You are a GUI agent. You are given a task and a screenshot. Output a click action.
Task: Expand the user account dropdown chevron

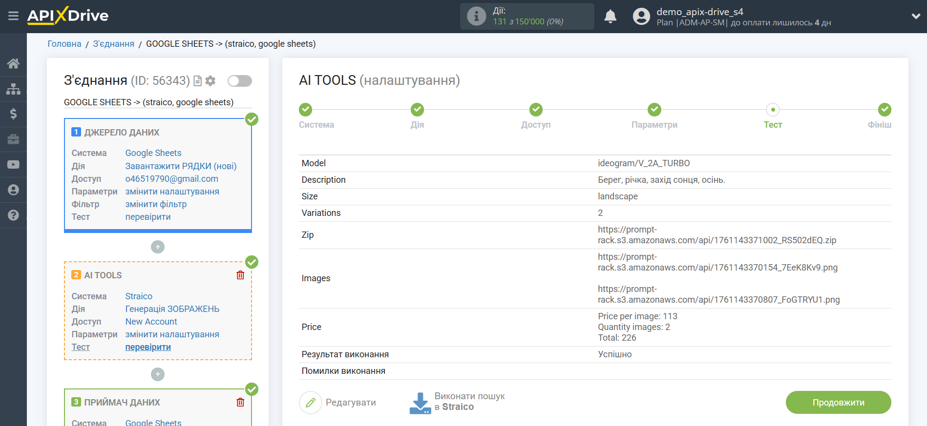tap(916, 16)
